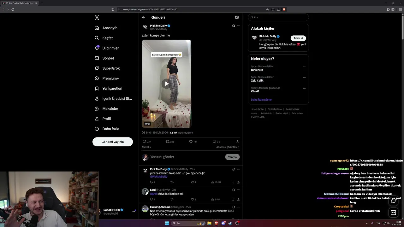Viewport: 404px width, 227px height.
Task: Open three-dot menu on Pick Me Daily's reply
Action: point(238,169)
